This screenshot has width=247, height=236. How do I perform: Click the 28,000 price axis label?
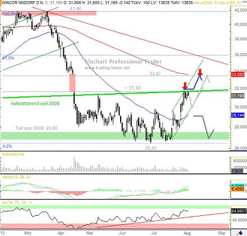point(241,127)
